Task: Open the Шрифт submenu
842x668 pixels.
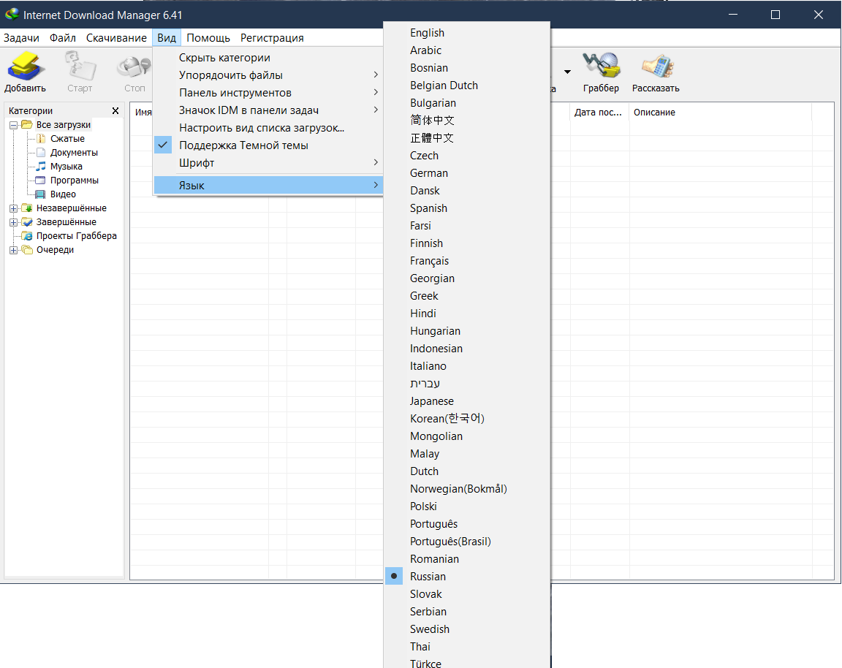Action: 268,163
